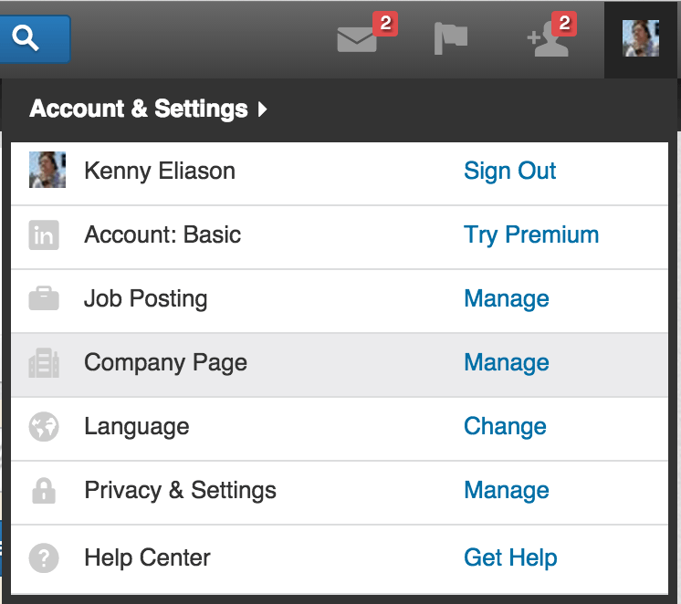Viewport: 681px width, 604px height.
Task: Select the Help Center label
Action: (x=147, y=557)
